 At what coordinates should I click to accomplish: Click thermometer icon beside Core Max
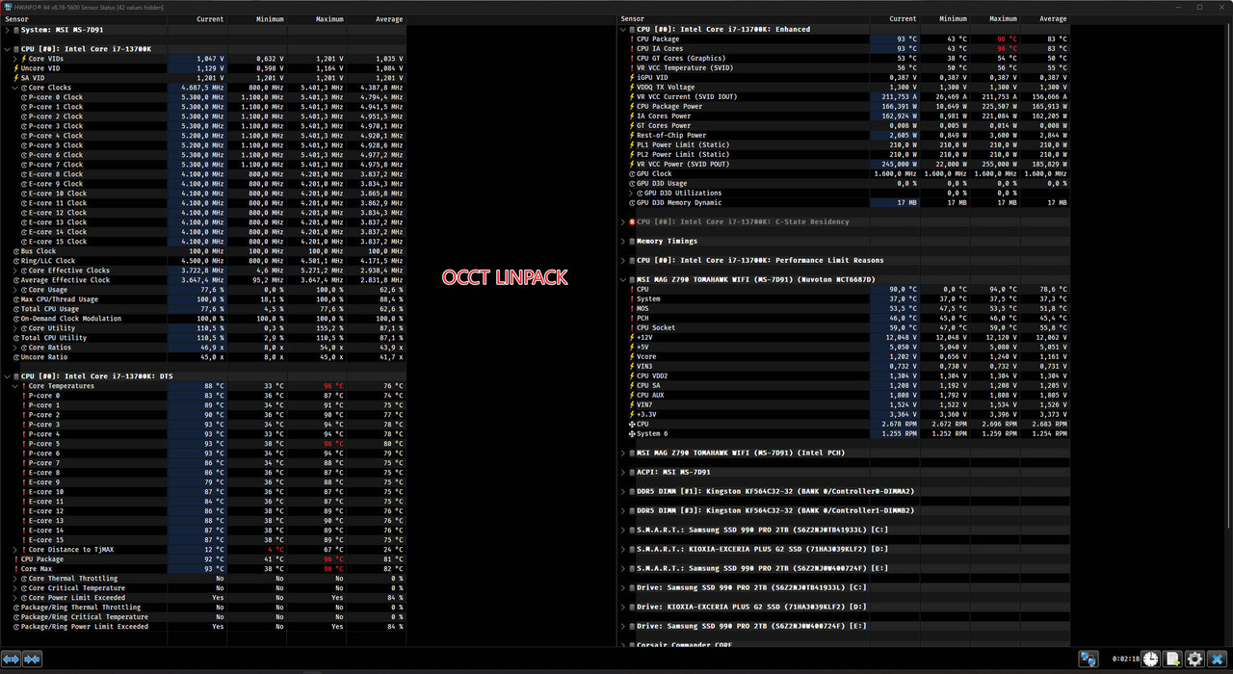click(16, 569)
